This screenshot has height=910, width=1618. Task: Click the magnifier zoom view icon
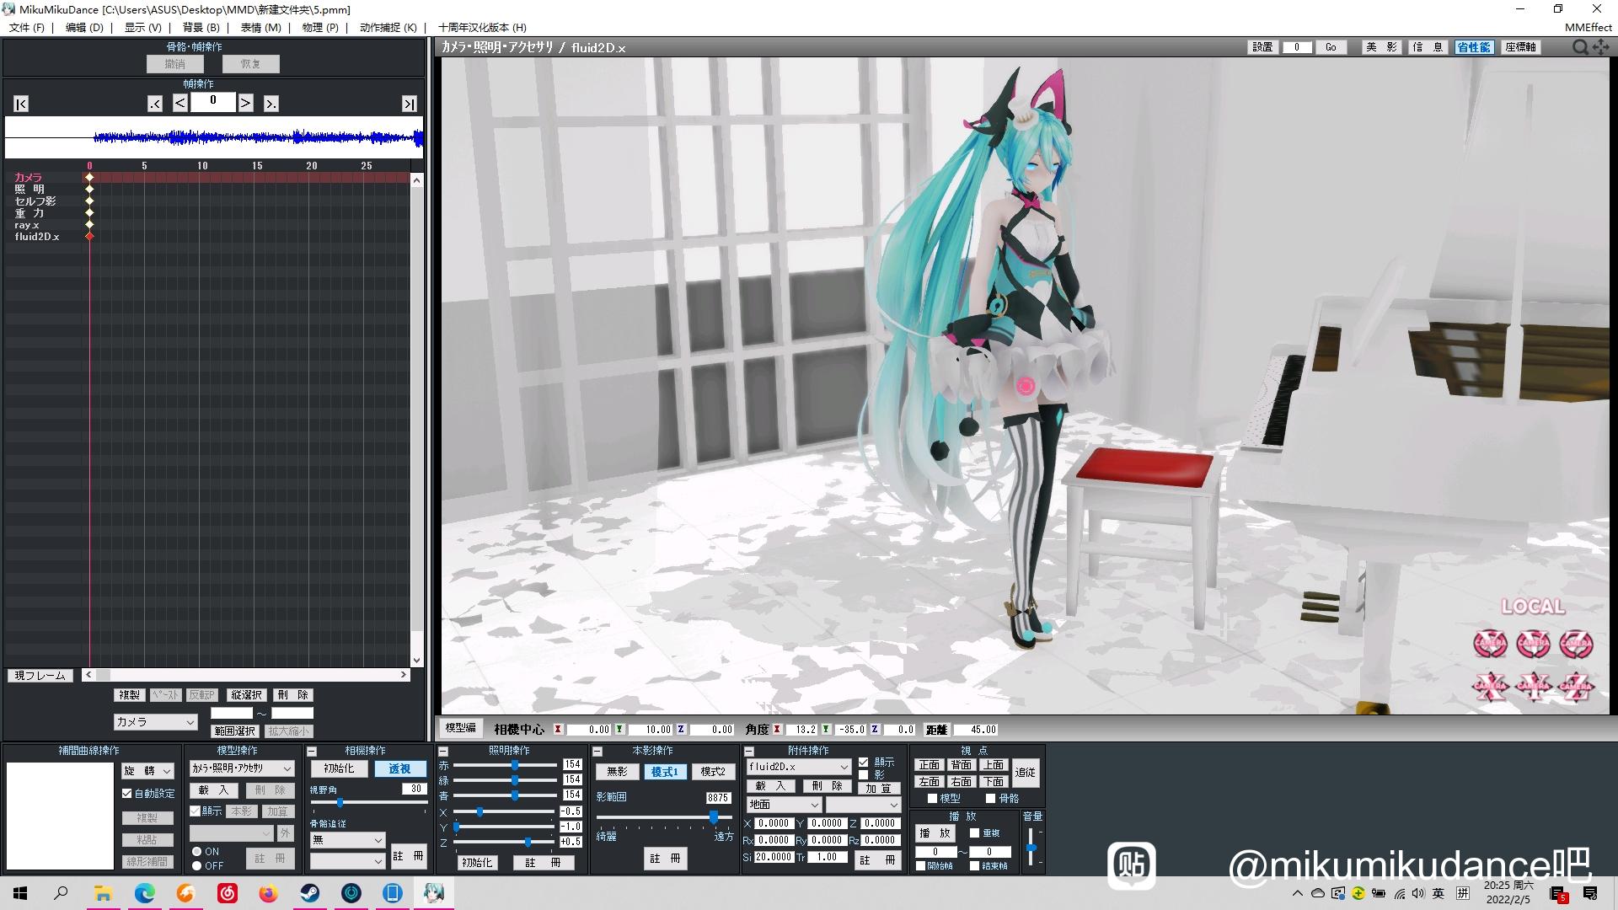[1580, 47]
